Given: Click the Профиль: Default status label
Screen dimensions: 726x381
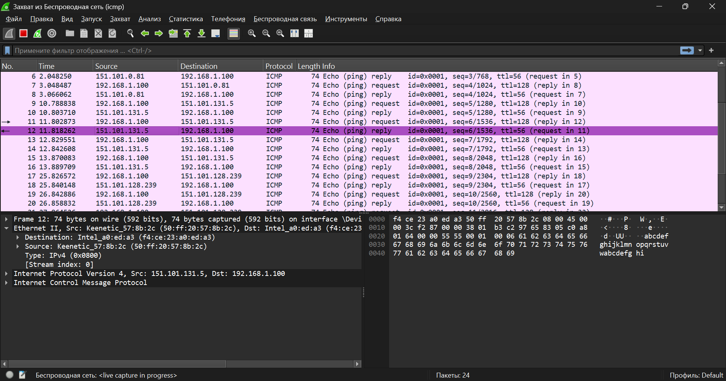Looking at the screenshot, I should point(696,375).
